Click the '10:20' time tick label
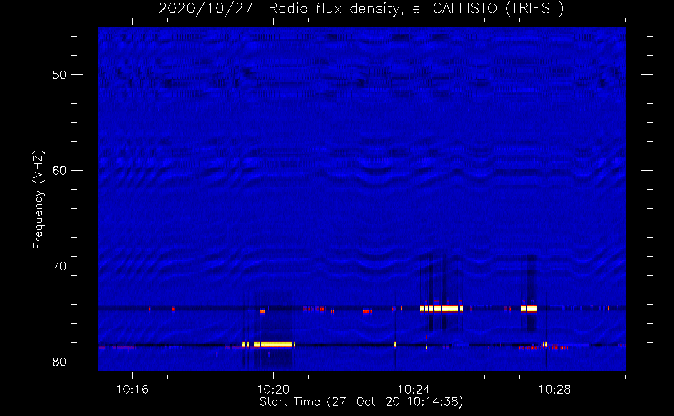 273,390
